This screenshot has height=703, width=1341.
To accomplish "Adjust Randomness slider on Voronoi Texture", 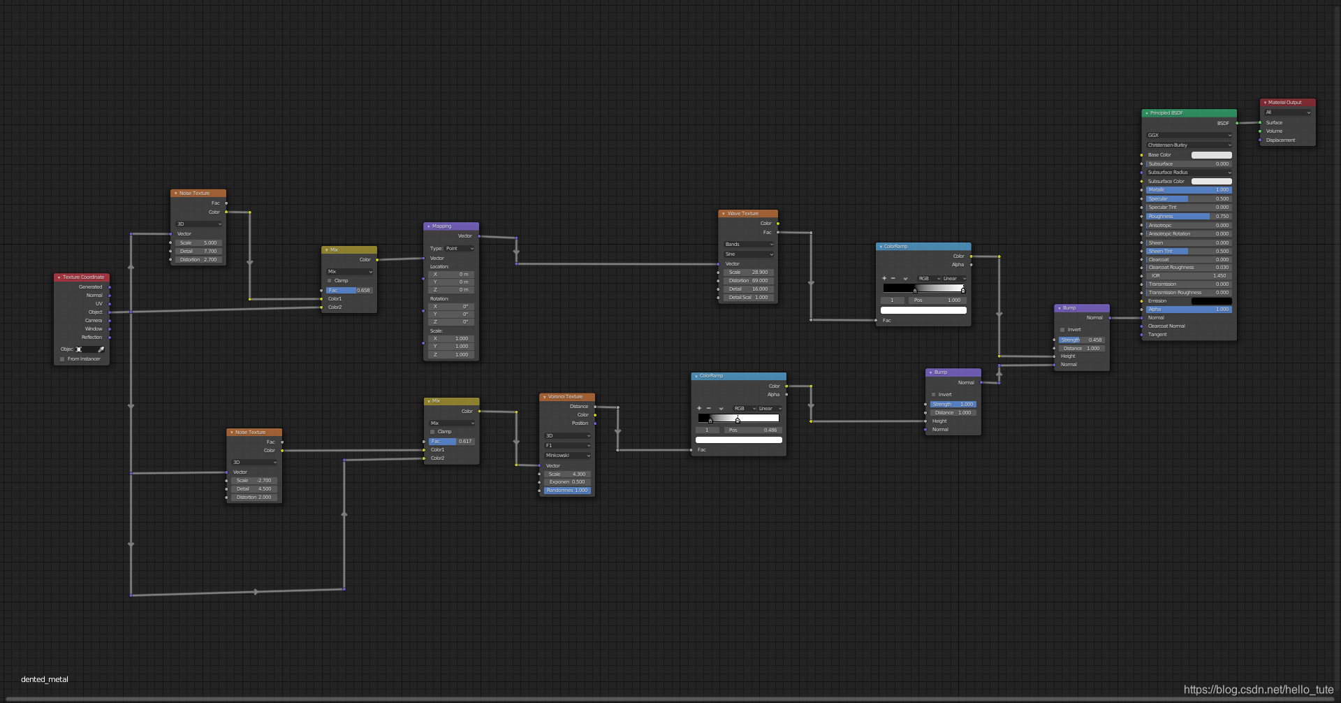I will click(x=567, y=491).
